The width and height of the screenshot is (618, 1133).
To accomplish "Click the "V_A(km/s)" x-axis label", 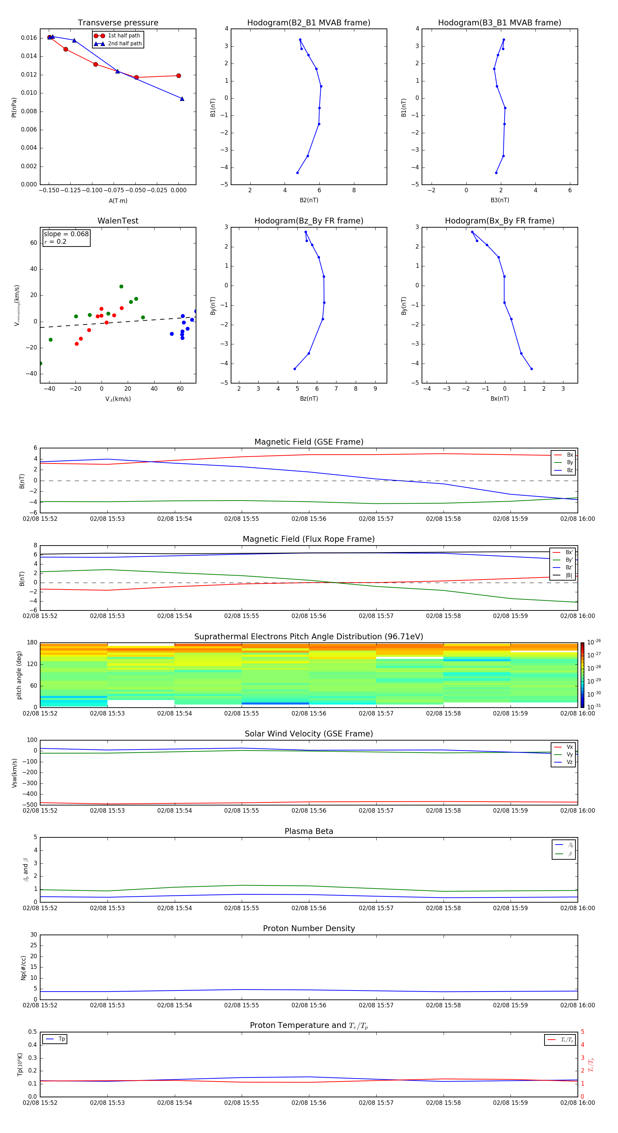I will point(118,399).
